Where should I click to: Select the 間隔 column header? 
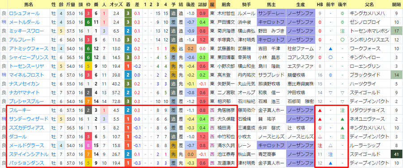coord(396,4)
